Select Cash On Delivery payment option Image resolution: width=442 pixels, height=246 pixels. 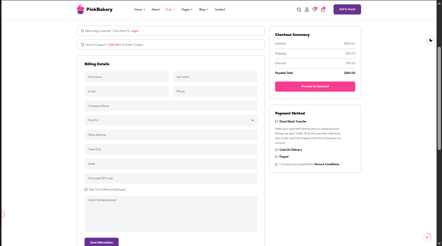pos(277,150)
